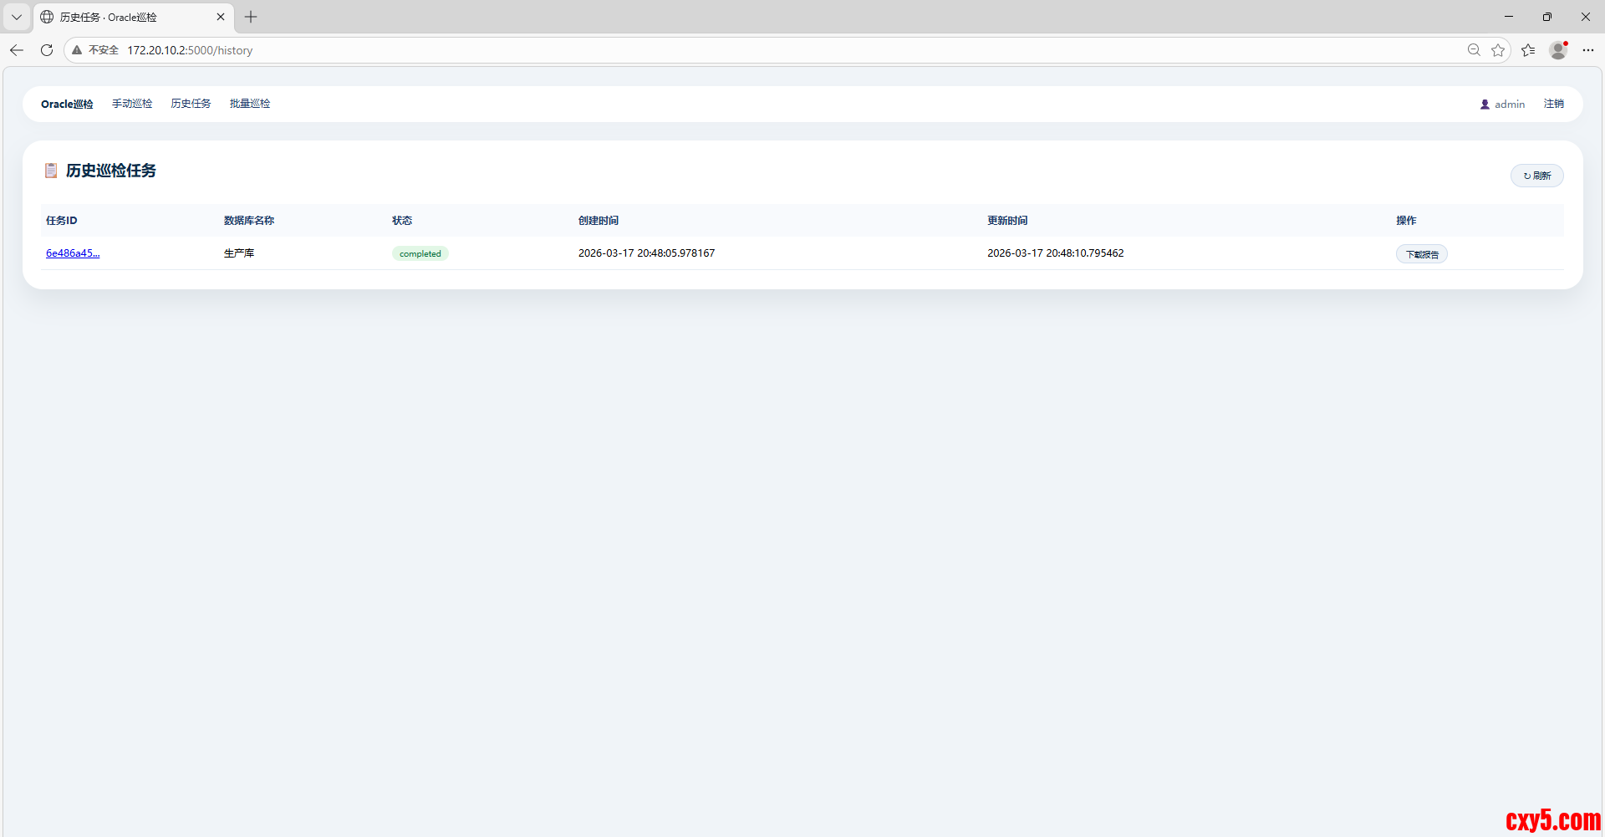Click the clipboard icon beside 历史巡检任务
1605x837 pixels.
[x=51, y=171]
